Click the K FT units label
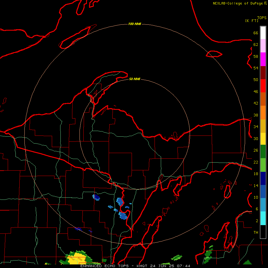Image resolution: width=268 pixels, height=268 pixels. 252,21
